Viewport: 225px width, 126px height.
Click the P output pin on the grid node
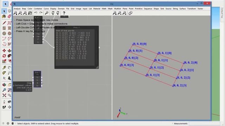[x=43, y=39]
